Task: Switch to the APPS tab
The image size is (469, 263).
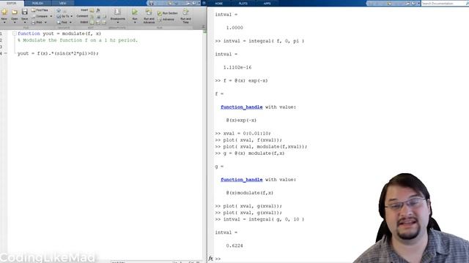Action: pos(267,3)
